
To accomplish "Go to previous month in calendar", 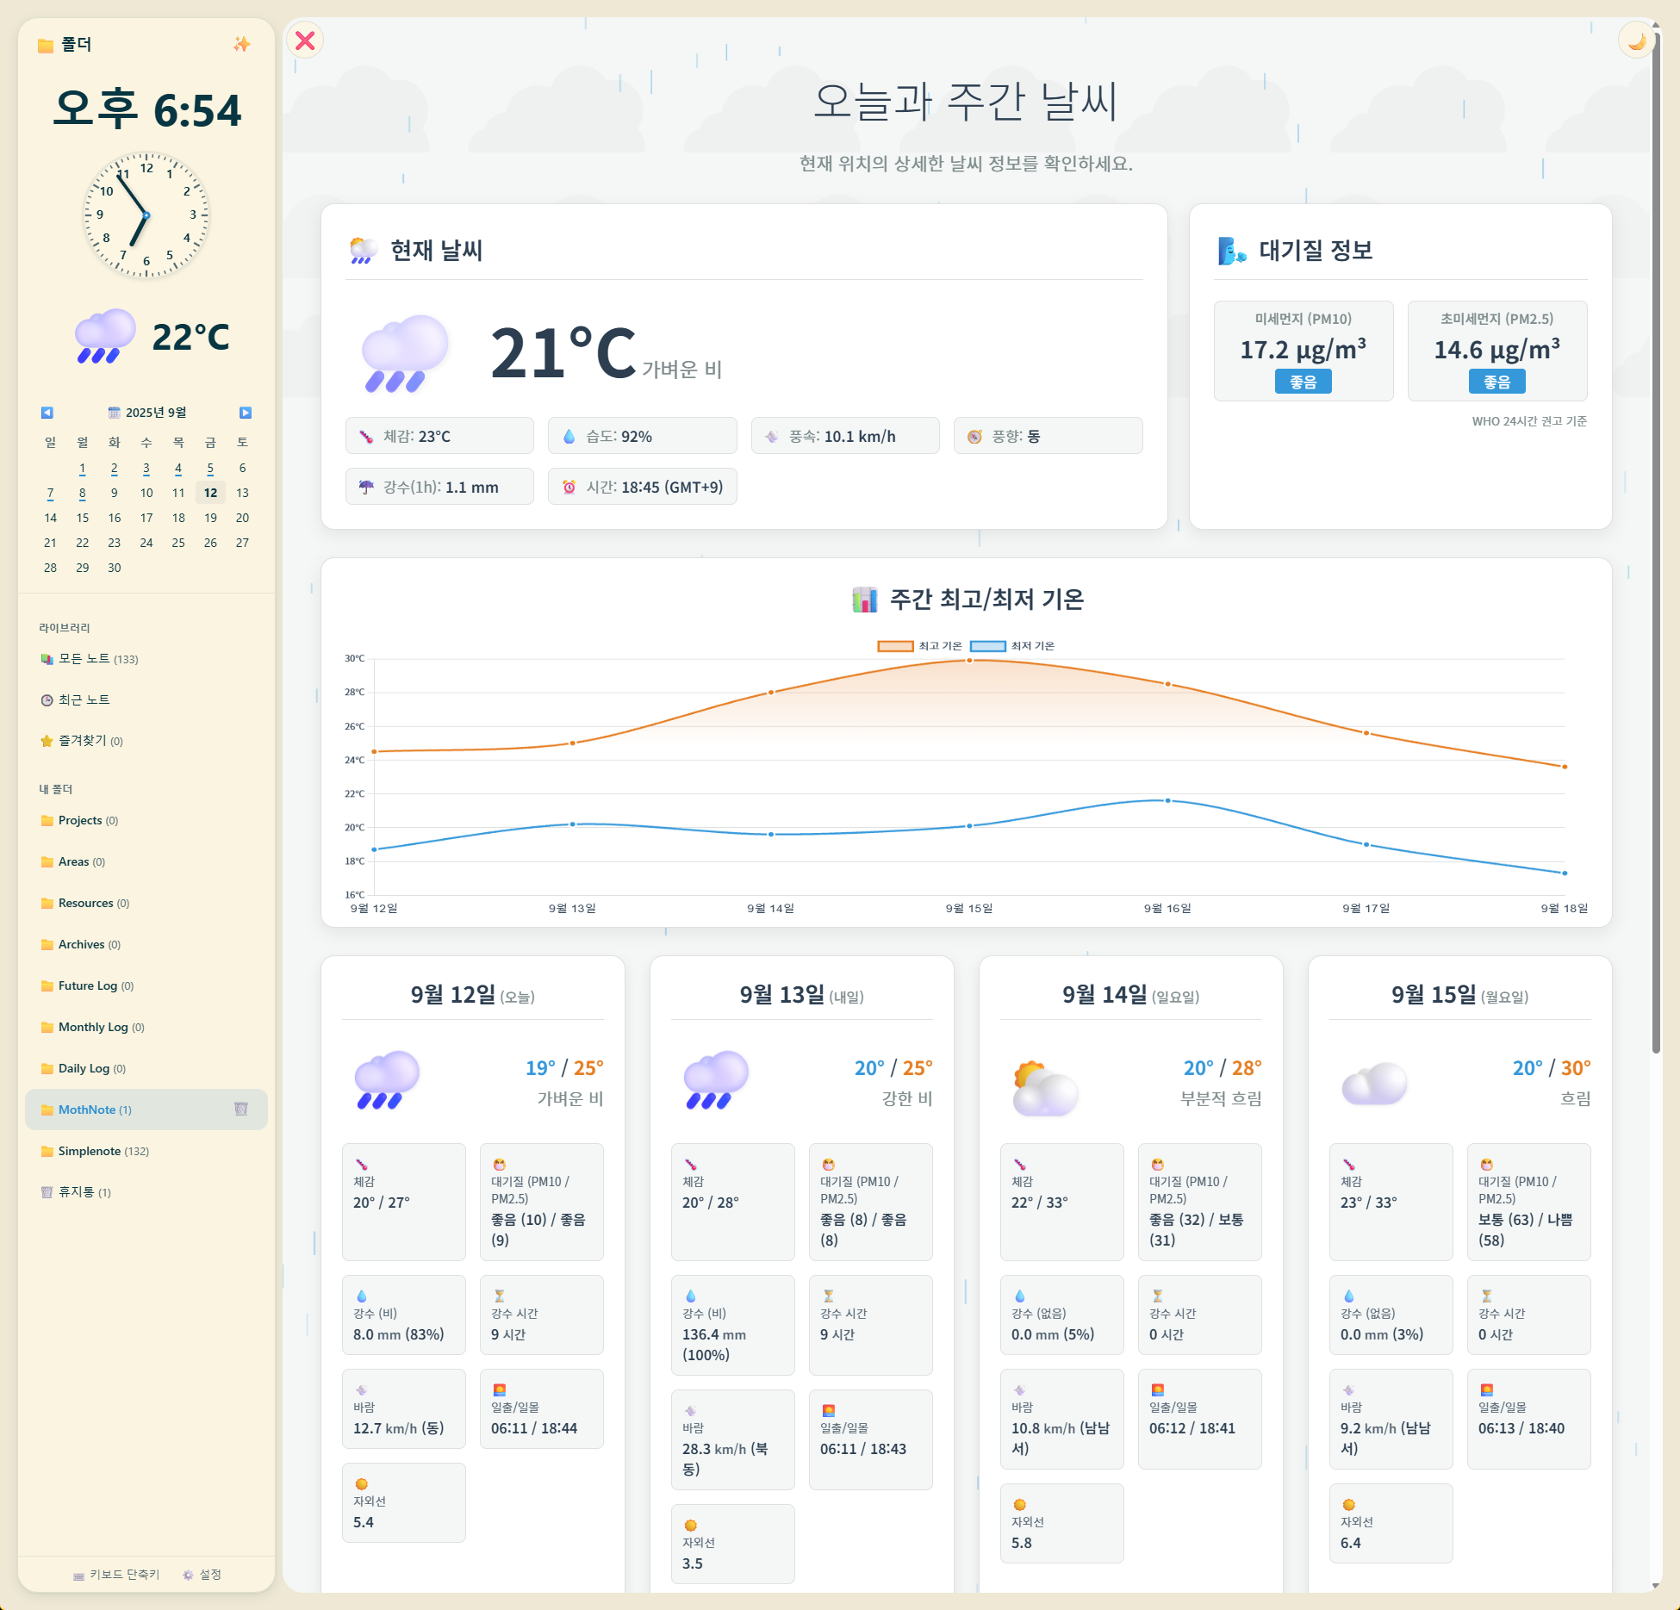I will click(x=47, y=413).
